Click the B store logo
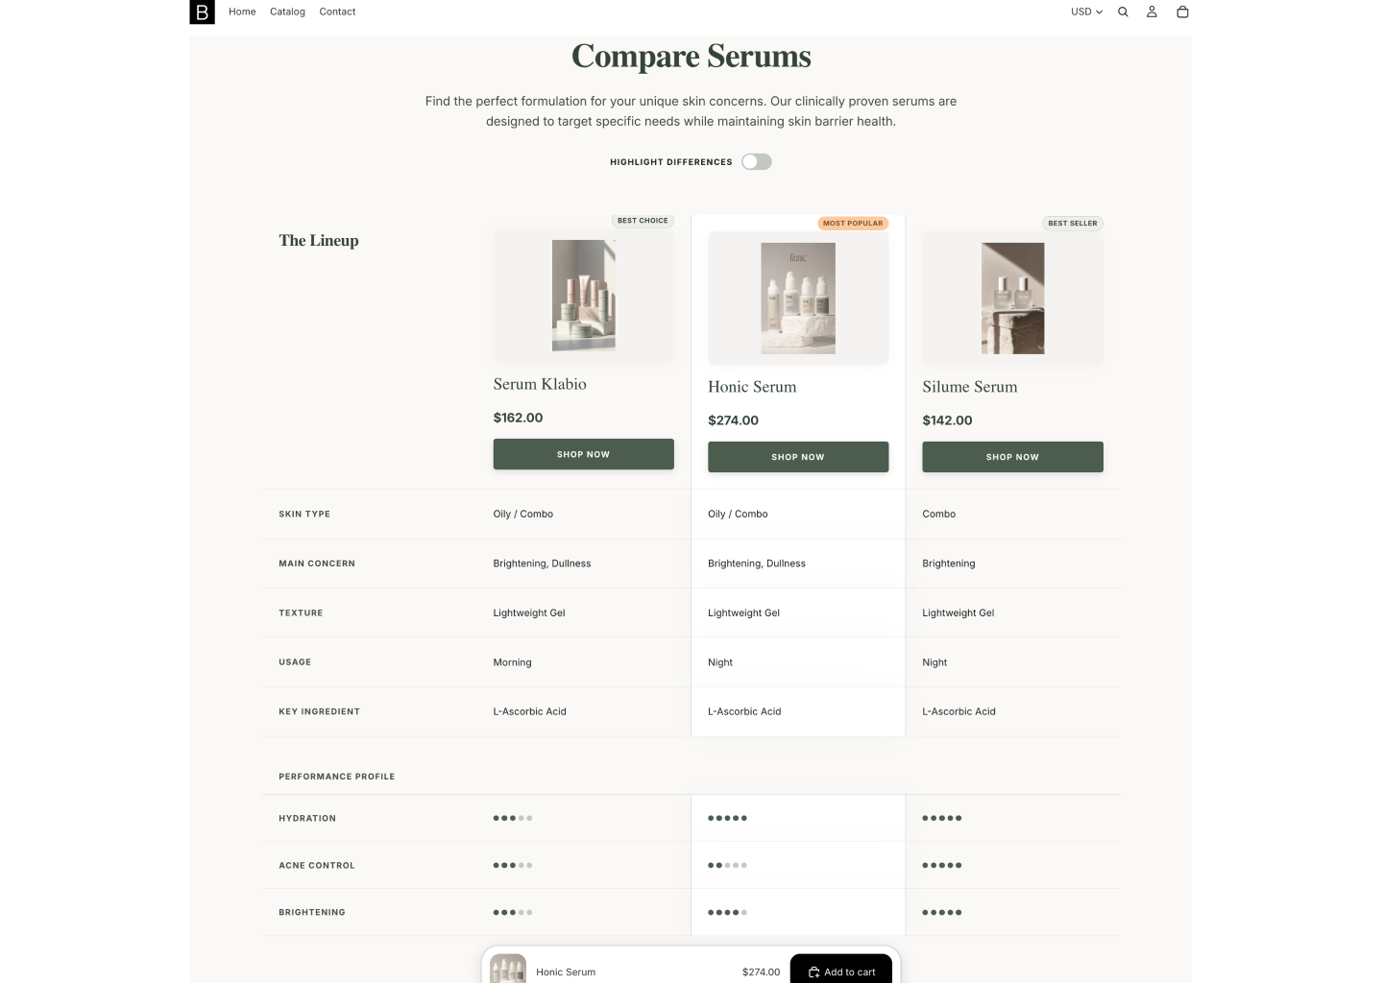The height and width of the screenshot is (983, 1383). pyautogui.click(x=202, y=12)
